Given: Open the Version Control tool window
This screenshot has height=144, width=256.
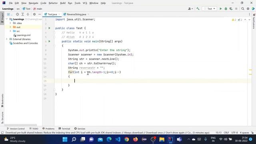Looking at the screenshot, I should tap(16, 129).
